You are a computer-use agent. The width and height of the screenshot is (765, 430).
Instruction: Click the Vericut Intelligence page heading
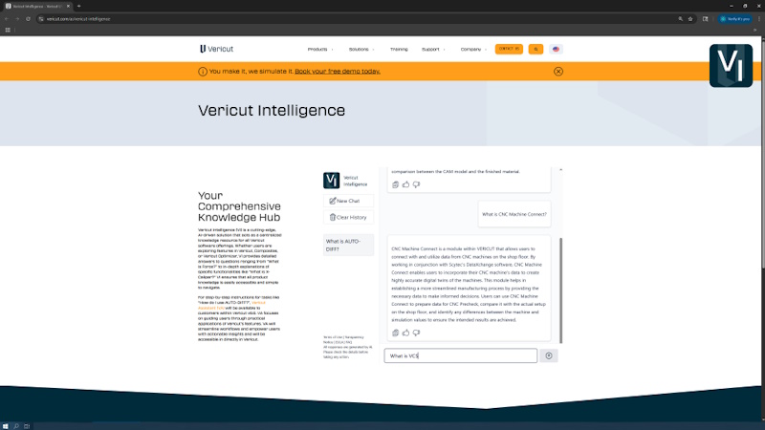272,111
